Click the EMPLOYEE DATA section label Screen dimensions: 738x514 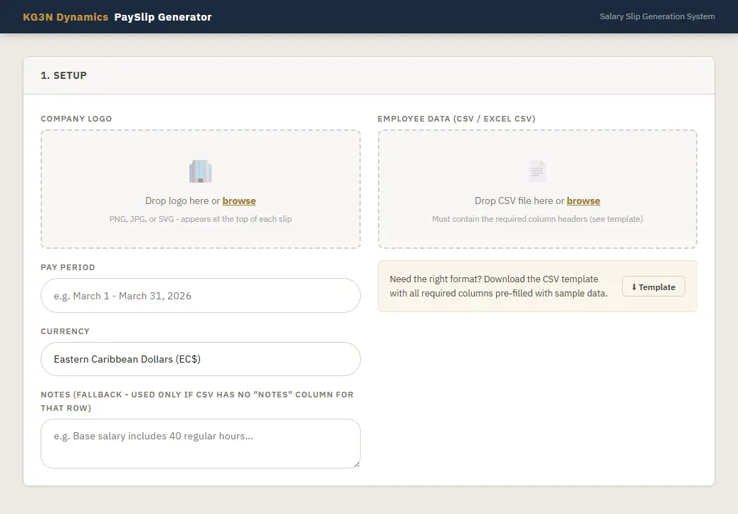click(x=458, y=119)
